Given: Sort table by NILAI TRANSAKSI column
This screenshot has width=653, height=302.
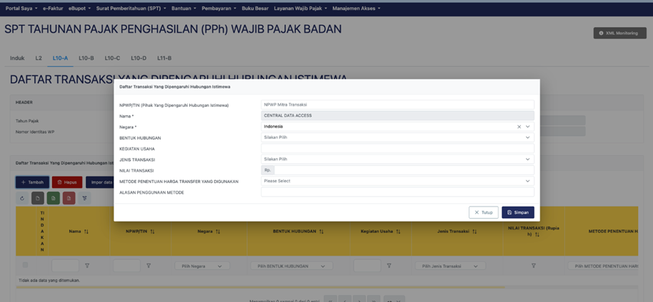Looking at the screenshot, I should pyautogui.click(x=537, y=235).
